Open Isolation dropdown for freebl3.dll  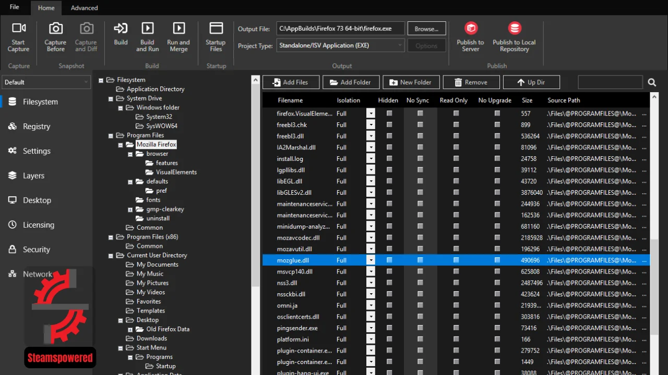[x=371, y=136]
